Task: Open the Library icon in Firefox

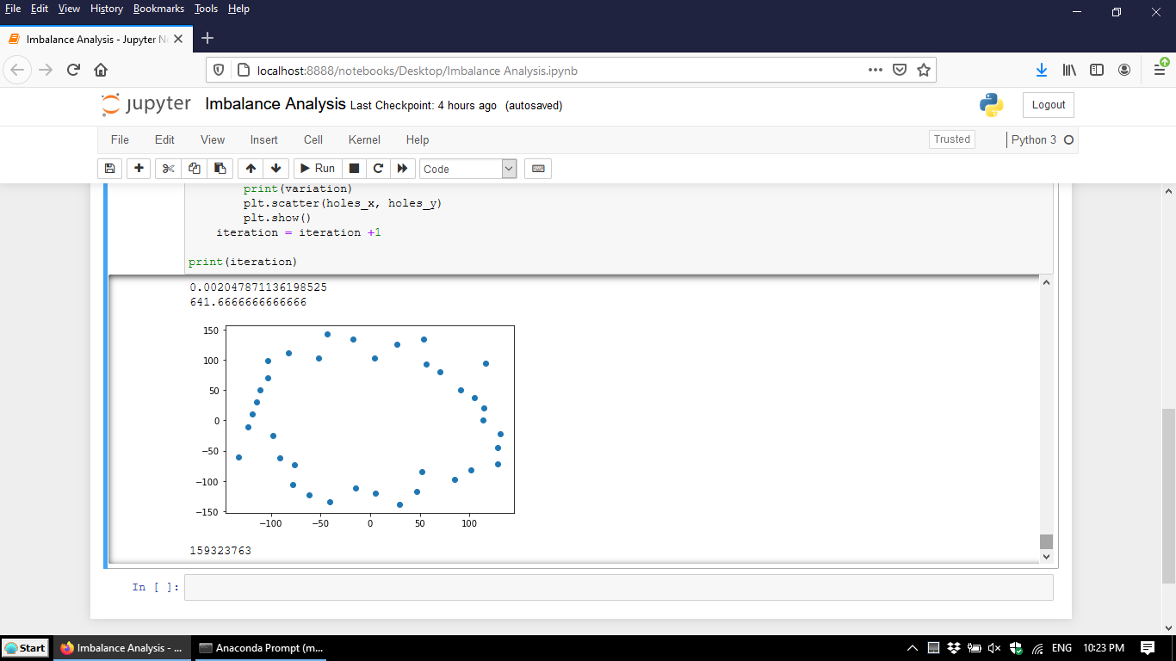Action: tap(1069, 70)
